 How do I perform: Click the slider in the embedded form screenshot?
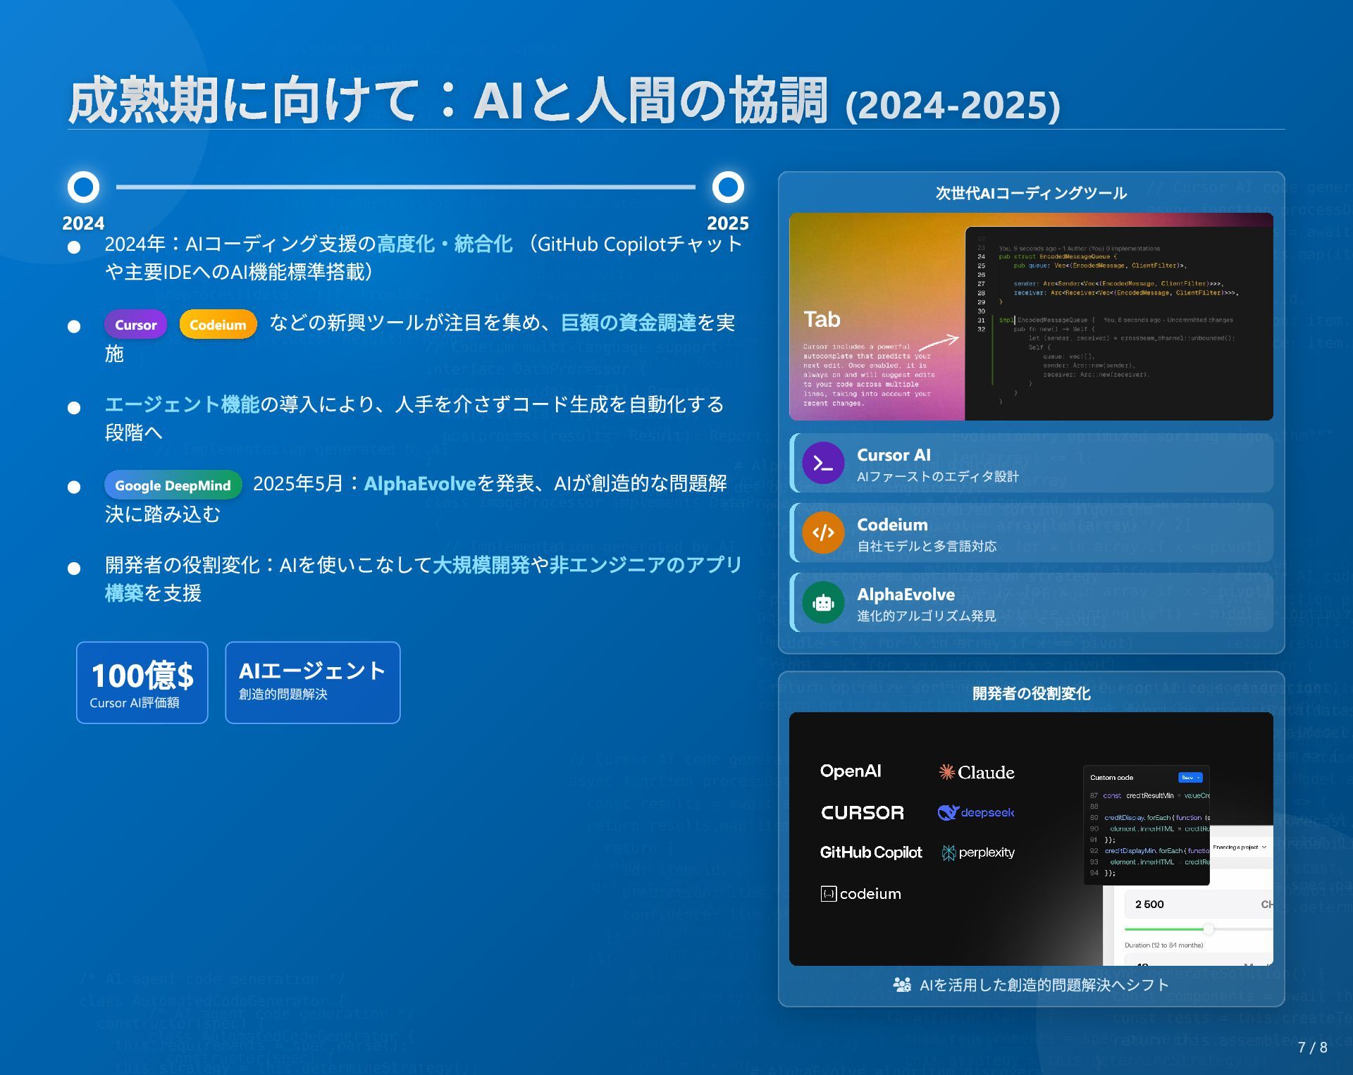point(1198,929)
